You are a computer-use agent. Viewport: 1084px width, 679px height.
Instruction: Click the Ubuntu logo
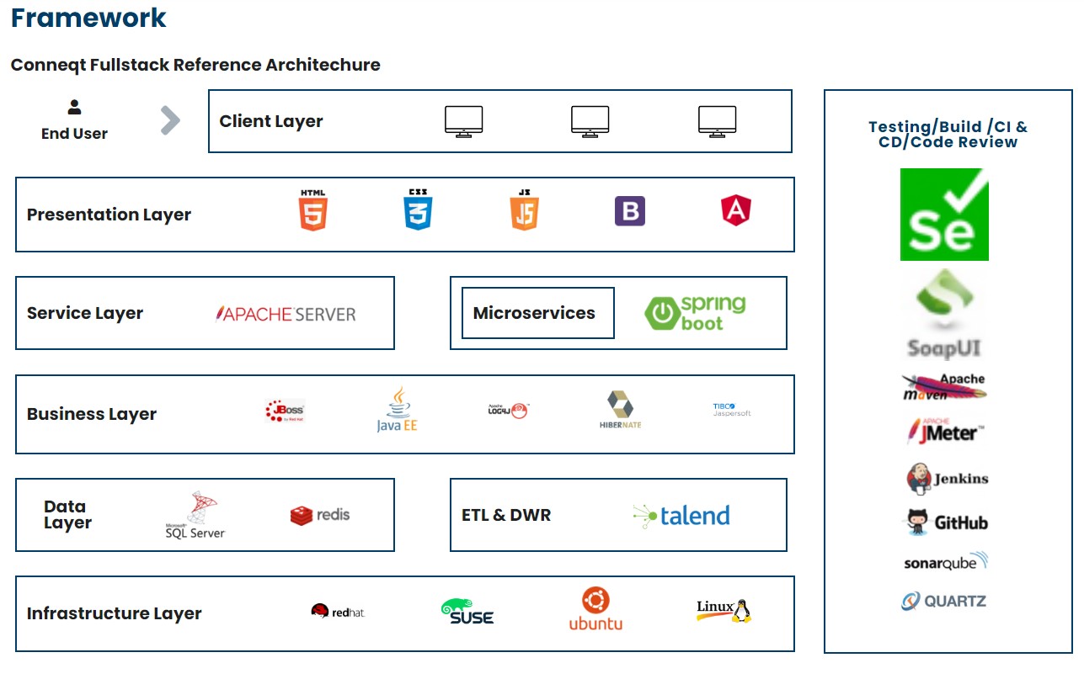coord(595,609)
